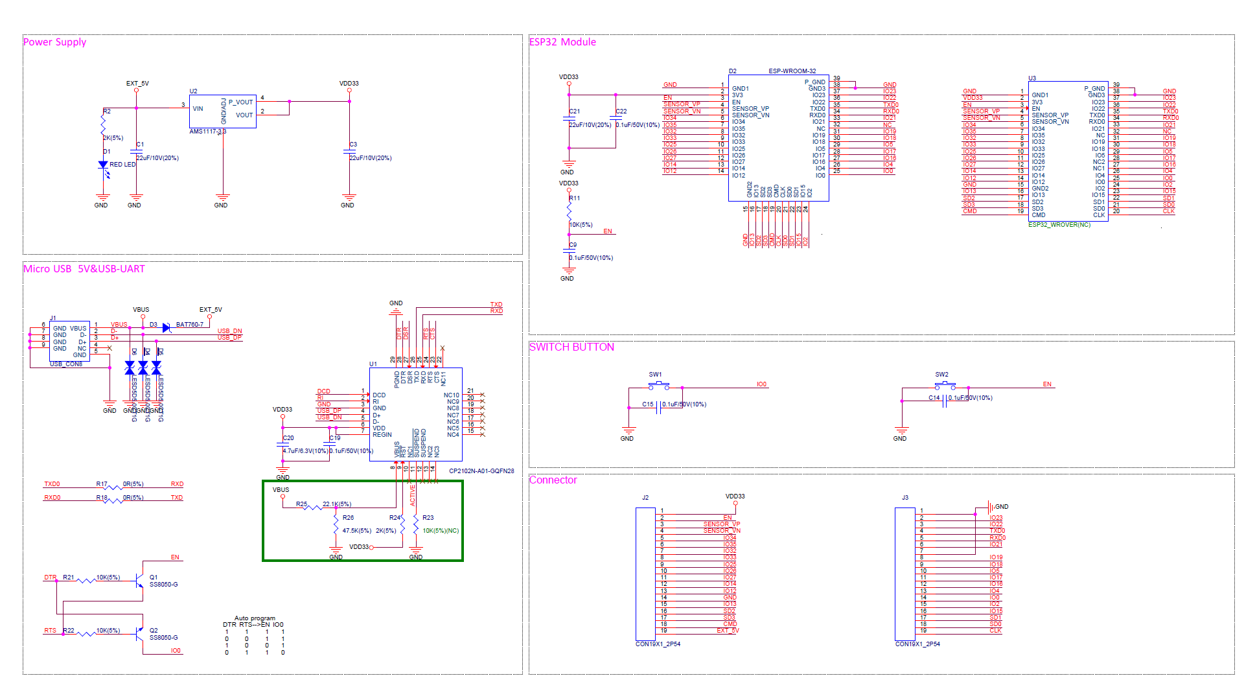The height and width of the screenshot is (700, 1244).
Task: Select capacitor C9 designator
Action: (573, 245)
